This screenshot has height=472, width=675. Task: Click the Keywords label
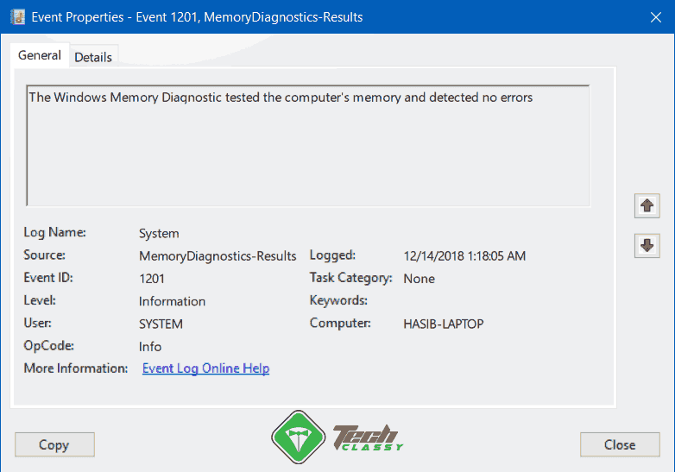click(x=338, y=300)
